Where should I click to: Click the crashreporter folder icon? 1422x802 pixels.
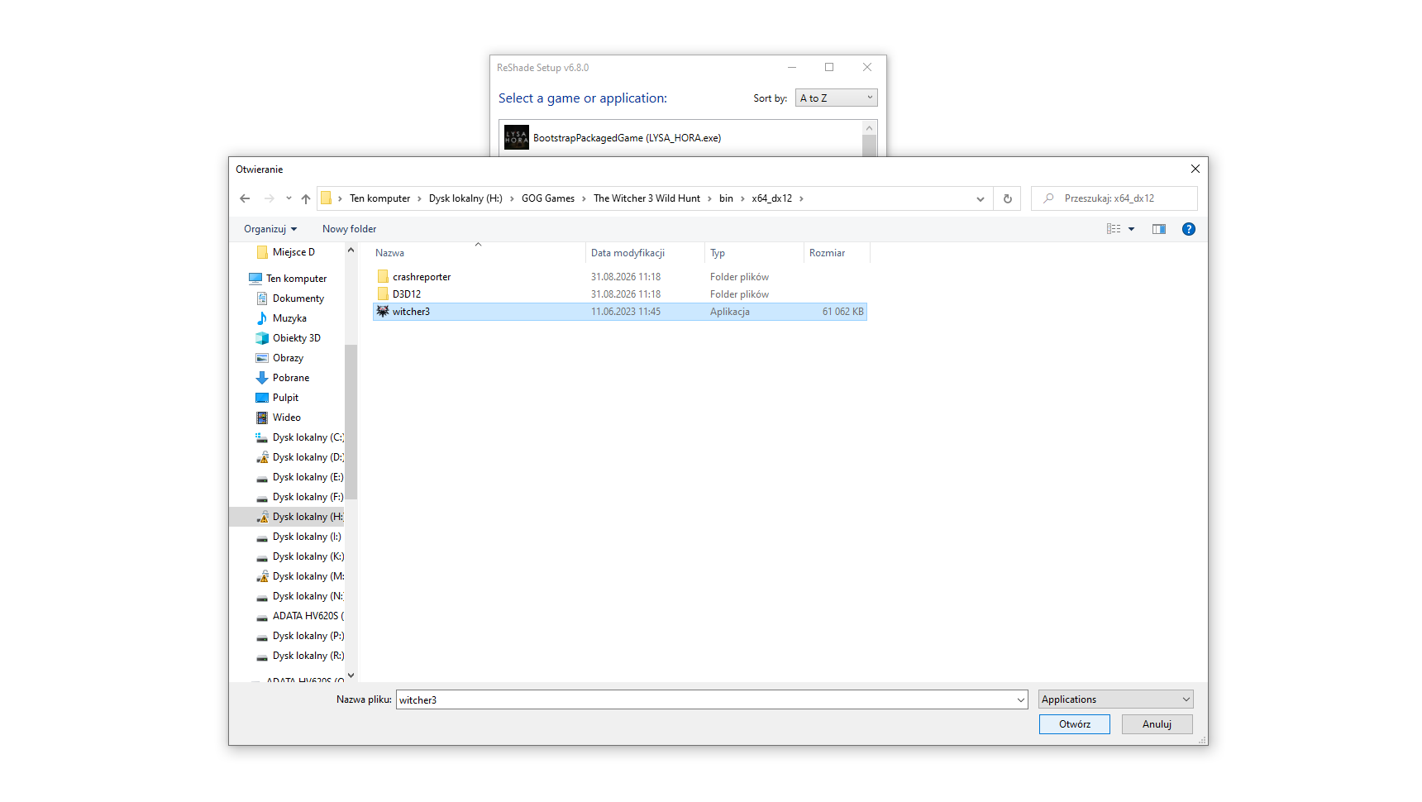pyautogui.click(x=383, y=277)
